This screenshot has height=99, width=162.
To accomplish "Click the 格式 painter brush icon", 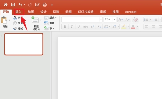I will [x=15, y=29].
